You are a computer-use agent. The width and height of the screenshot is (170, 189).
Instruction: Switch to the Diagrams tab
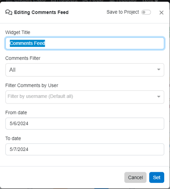123,1
